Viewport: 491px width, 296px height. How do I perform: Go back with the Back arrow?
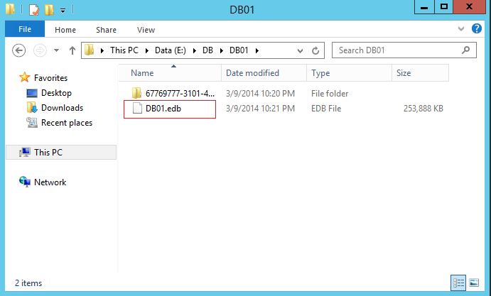(x=18, y=50)
